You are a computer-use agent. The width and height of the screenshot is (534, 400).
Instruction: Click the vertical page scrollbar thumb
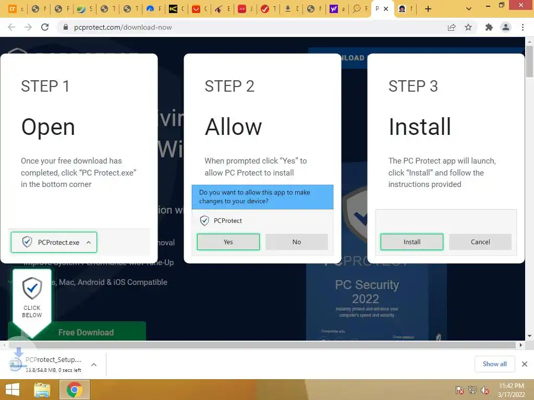pos(529,61)
